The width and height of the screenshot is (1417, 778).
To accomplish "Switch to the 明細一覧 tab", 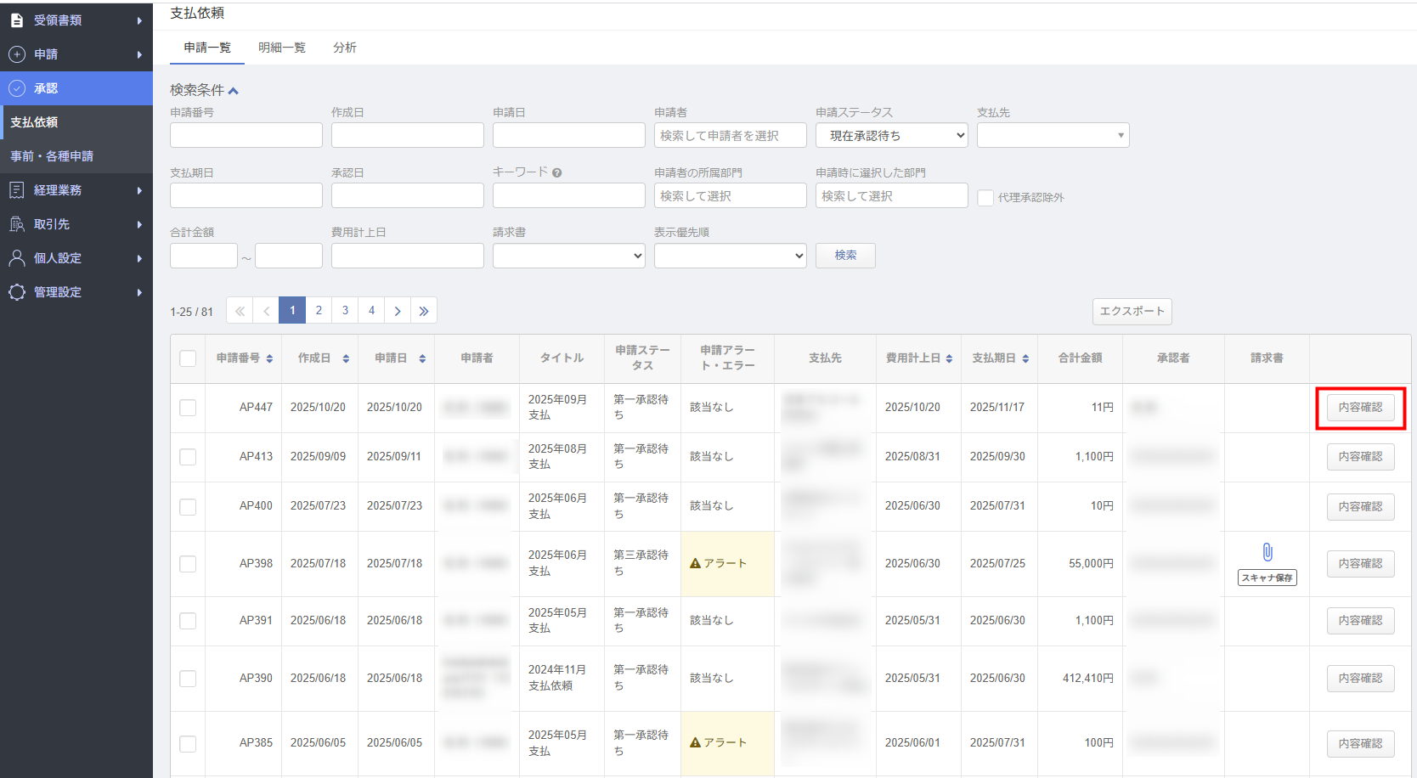I will (x=282, y=48).
